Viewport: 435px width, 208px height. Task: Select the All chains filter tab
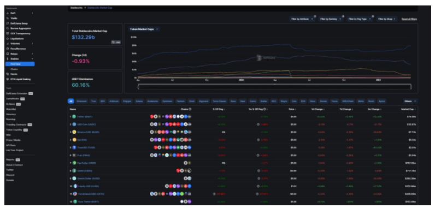tap(70, 102)
